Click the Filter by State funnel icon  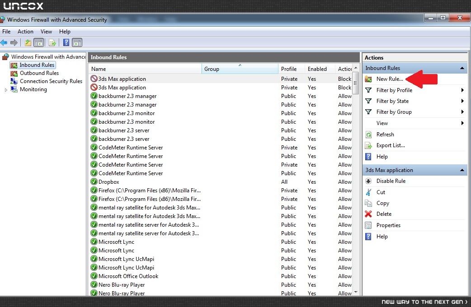[x=368, y=101]
